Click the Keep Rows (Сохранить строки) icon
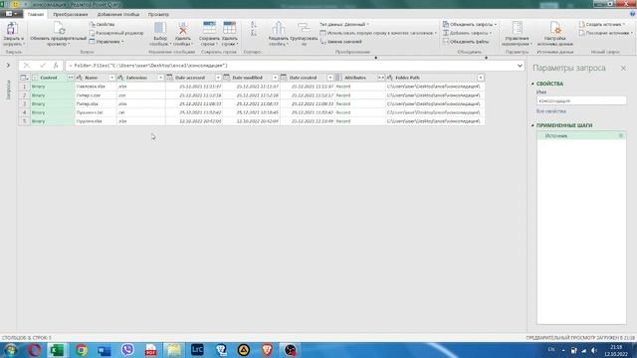Viewport: 637px width, 358px height. point(209,28)
